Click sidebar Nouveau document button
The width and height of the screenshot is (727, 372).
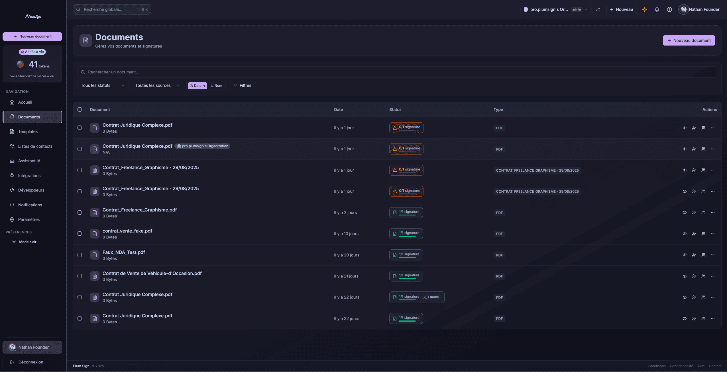click(32, 36)
